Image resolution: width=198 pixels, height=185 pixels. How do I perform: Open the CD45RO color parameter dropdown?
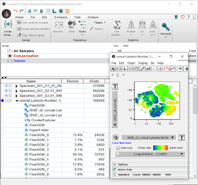click(x=150, y=154)
